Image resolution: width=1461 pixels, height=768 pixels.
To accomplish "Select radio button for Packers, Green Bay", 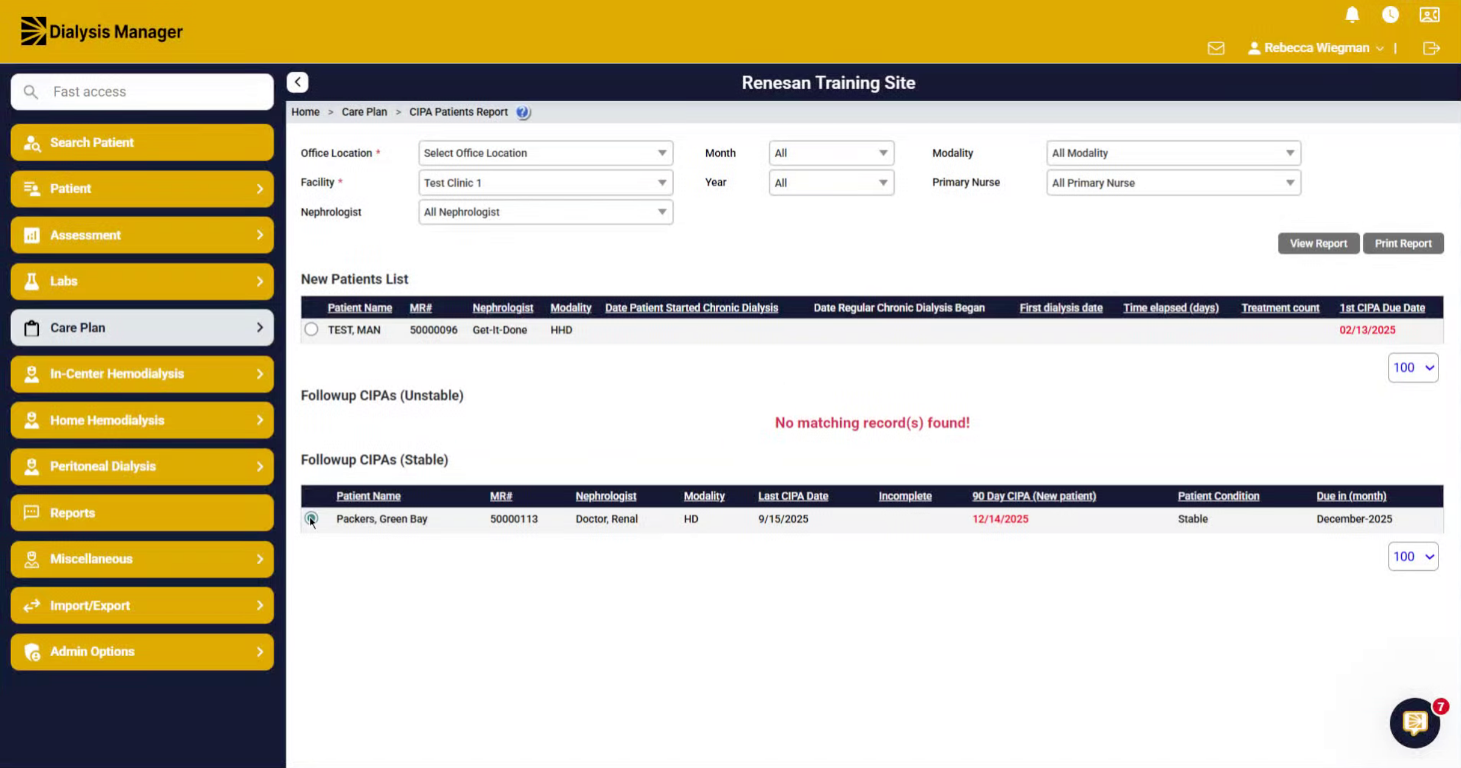I will pyautogui.click(x=311, y=518).
